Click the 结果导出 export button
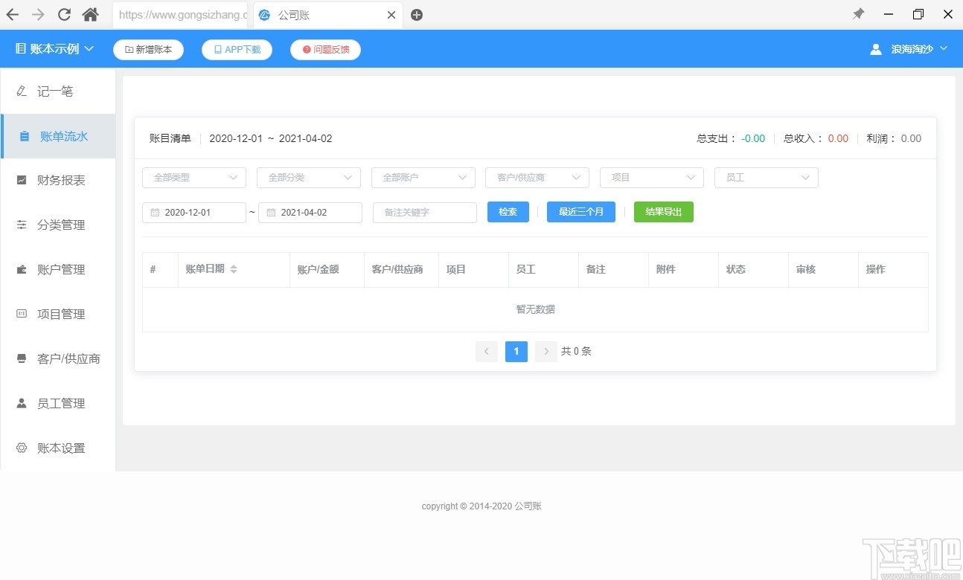Image resolution: width=963 pixels, height=580 pixels. 664,212
